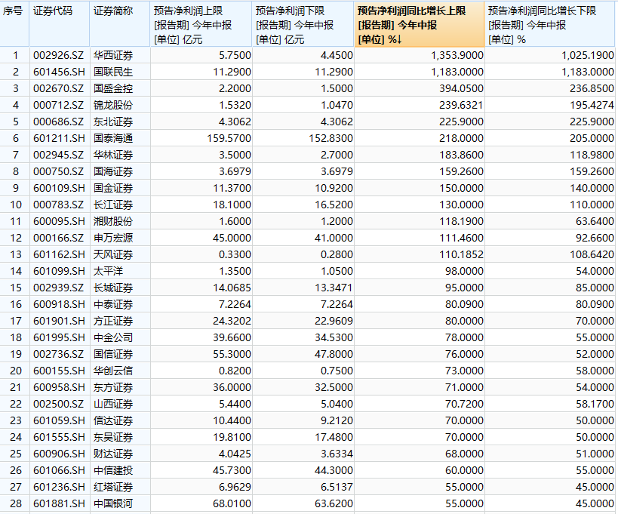Select the 国泰海通 security name cell
This screenshot has height=514, width=618.
[x=114, y=138]
